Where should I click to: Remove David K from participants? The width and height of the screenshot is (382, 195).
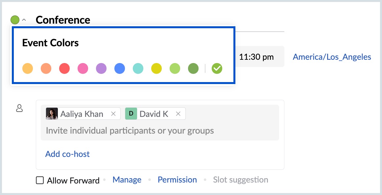178,114
